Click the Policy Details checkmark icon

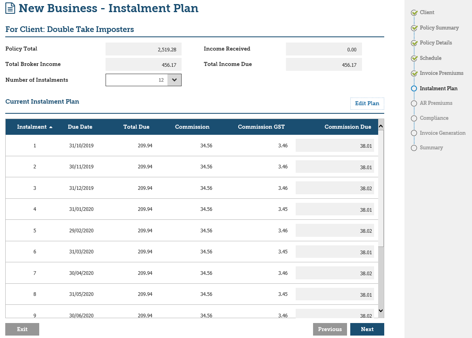coord(414,43)
